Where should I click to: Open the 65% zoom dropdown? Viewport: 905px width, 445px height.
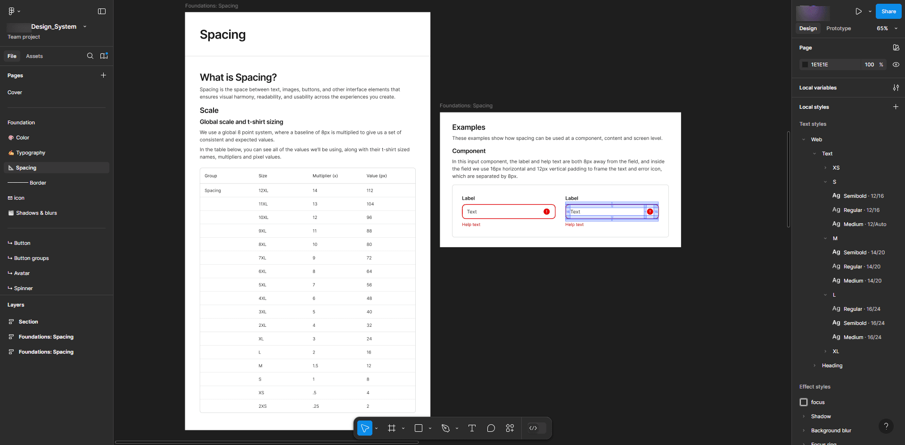887,28
